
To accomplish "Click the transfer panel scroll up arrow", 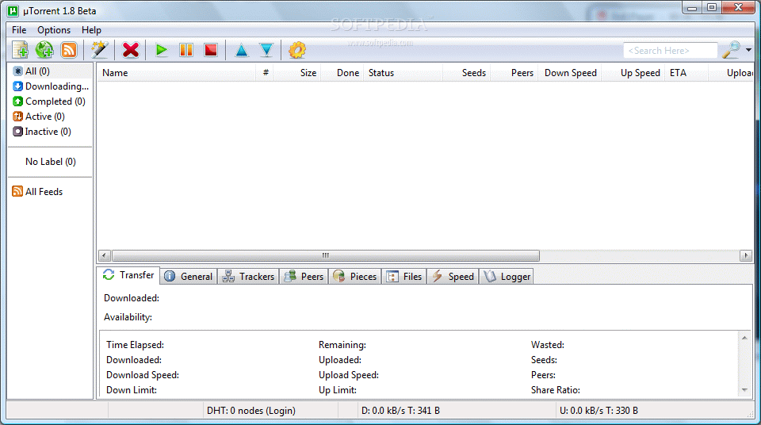I will (744, 338).
